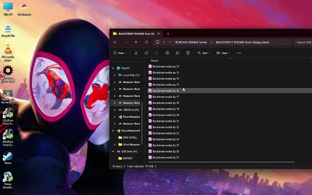Open the Sort dropdown menu
The width and height of the screenshot is (312, 195).
(204, 53)
